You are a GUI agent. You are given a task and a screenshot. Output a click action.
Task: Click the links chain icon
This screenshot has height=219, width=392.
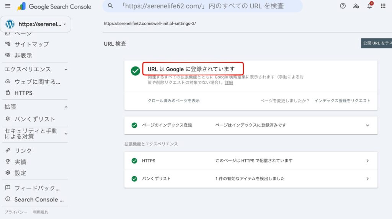click(x=8, y=150)
